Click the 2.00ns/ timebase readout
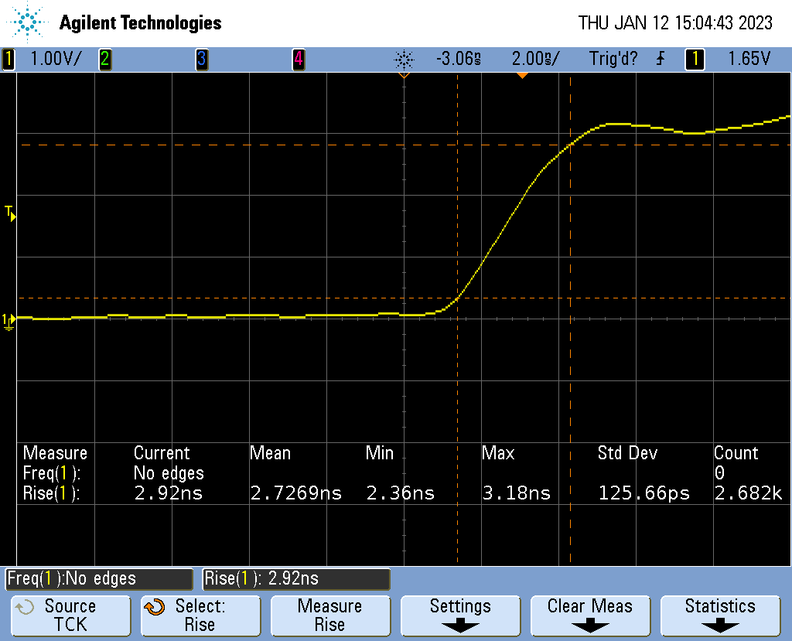Viewport: 792px width, 641px height. click(x=534, y=59)
